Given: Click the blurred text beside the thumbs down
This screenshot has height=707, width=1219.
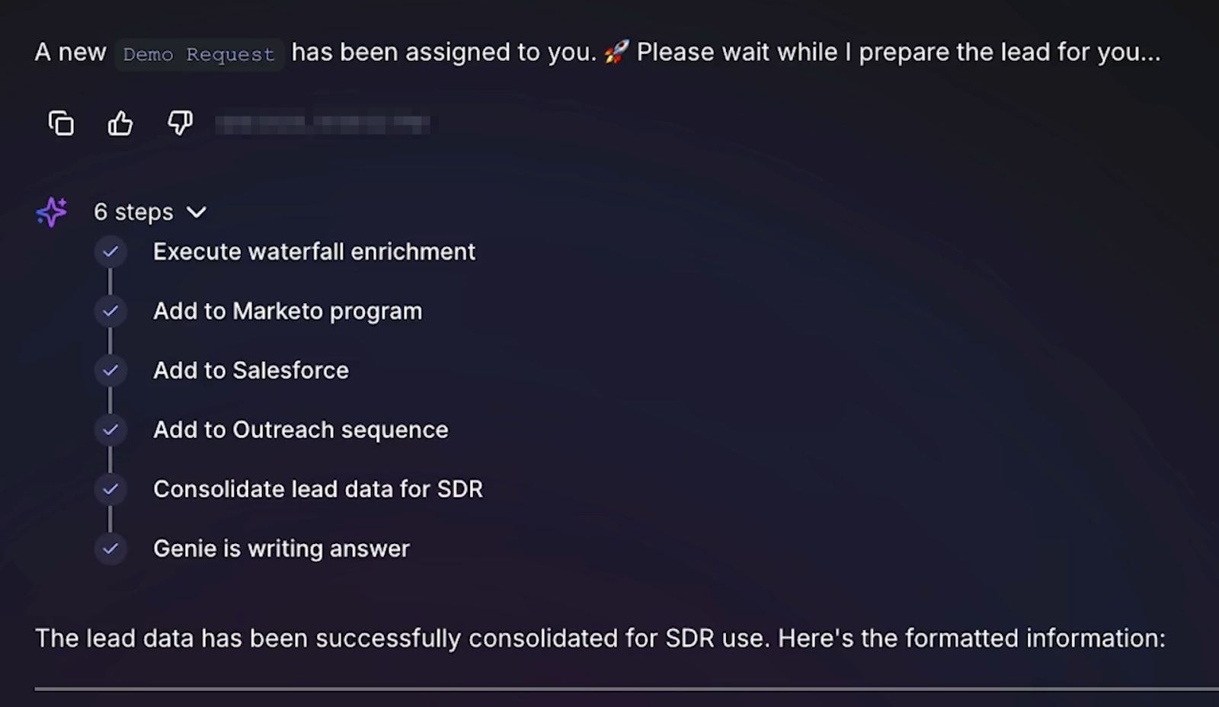Looking at the screenshot, I should [322, 123].
